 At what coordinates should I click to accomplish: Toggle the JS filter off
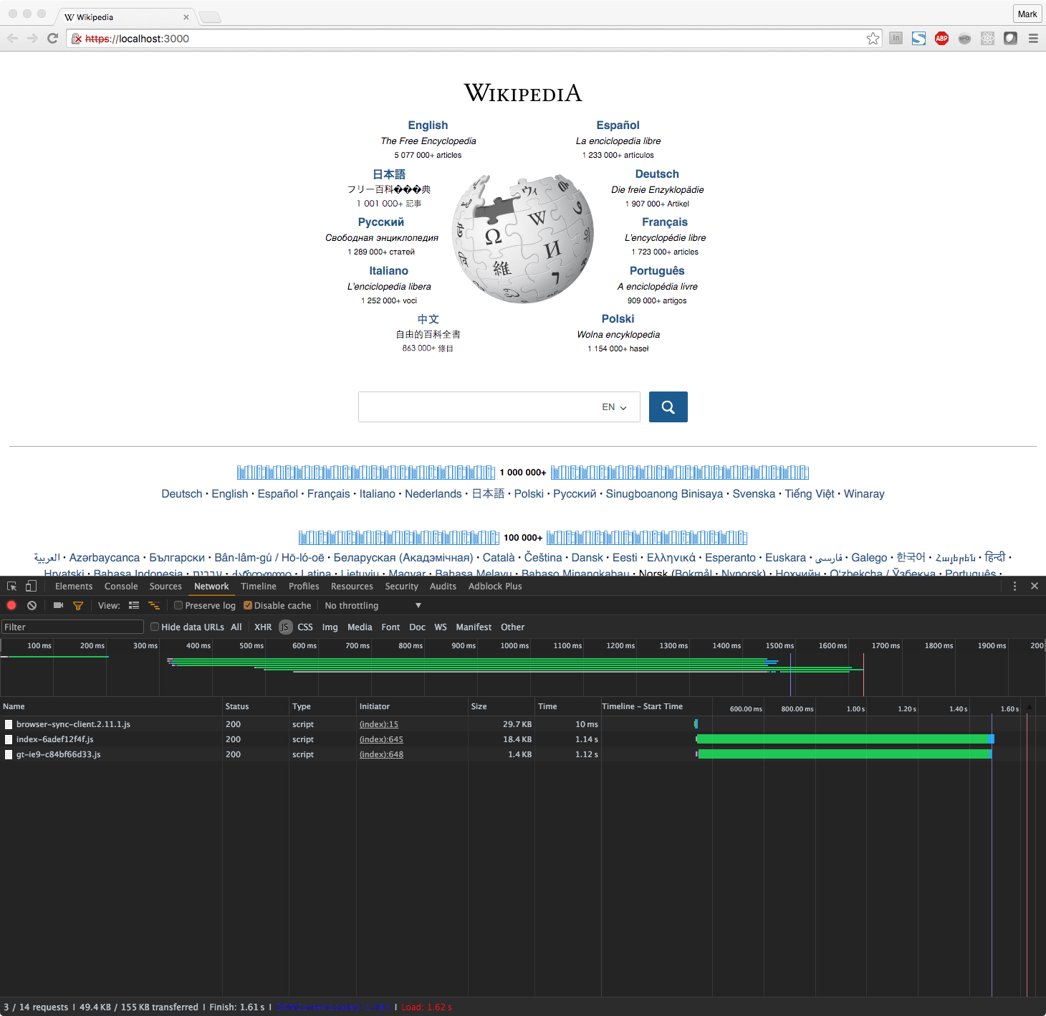[285, 627]
